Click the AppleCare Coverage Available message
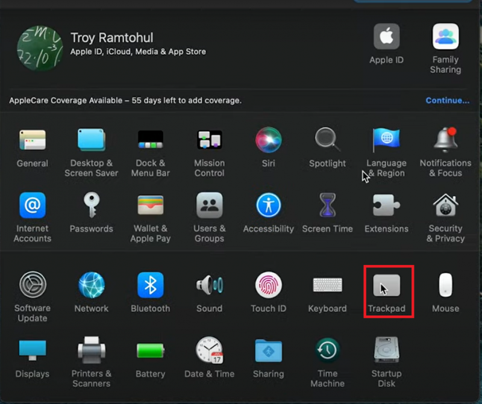Screen dimensions: 482x404 (x=125, y=101)
